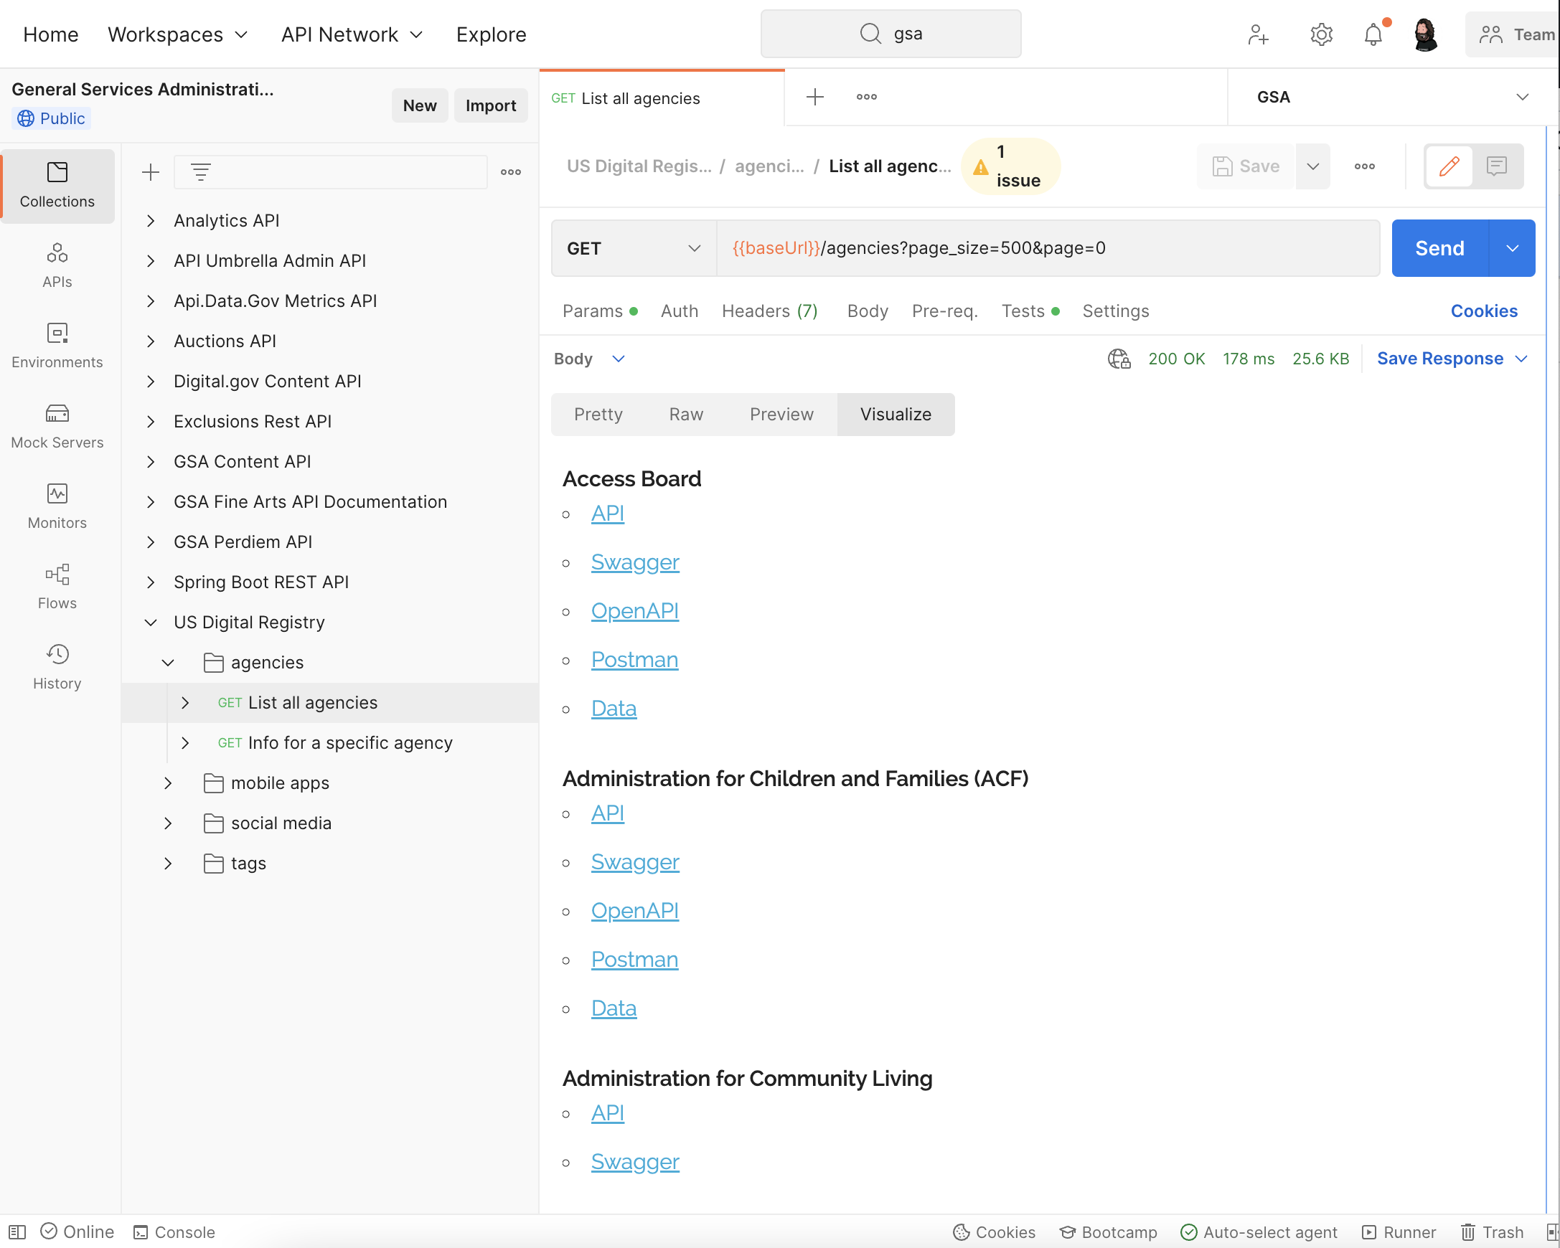Open the tab bar options menu

(867, 97)
